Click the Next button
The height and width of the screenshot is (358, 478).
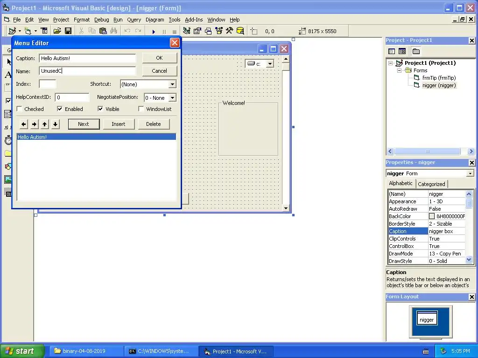84,124
